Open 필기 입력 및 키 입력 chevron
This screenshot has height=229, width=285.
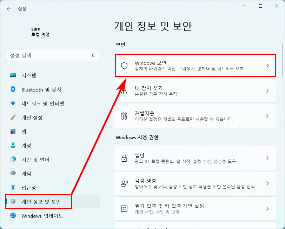tap(267, 208)
